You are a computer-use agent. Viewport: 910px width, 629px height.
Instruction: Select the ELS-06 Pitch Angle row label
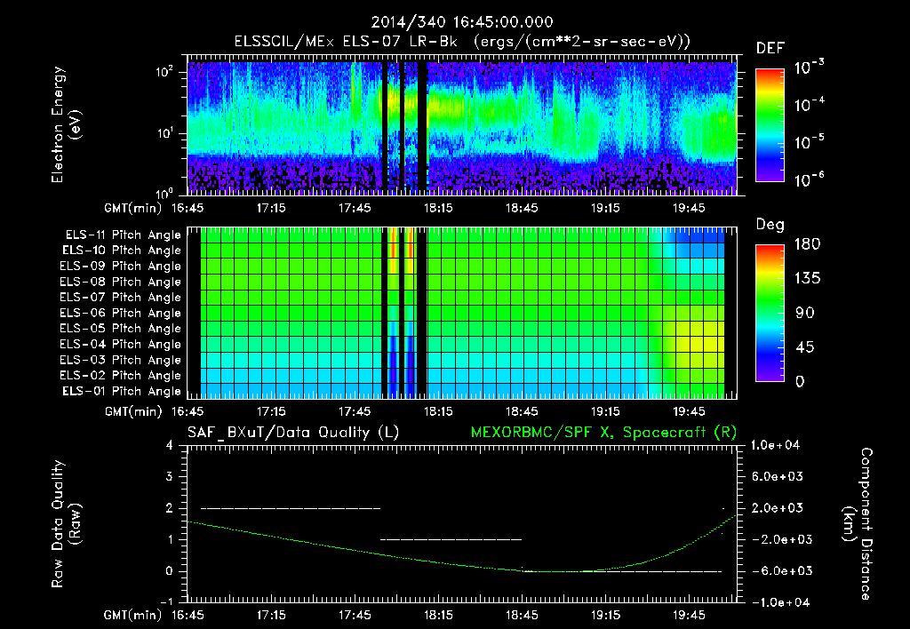(x=121, y=313)
